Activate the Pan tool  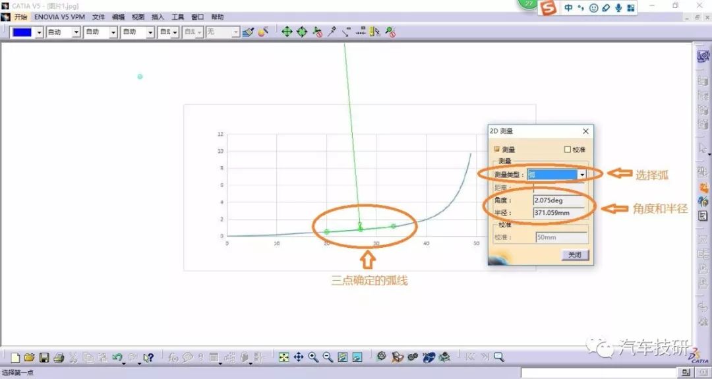click(x=299, y=357)
